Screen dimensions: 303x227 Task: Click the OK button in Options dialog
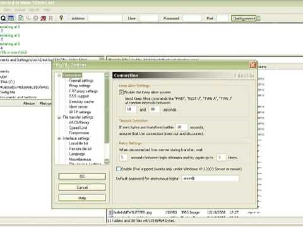[x=82, y=177]
